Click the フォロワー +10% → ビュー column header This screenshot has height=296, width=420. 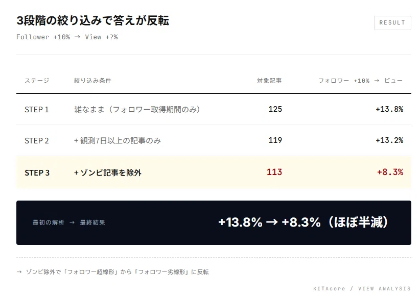click(360, 81)
